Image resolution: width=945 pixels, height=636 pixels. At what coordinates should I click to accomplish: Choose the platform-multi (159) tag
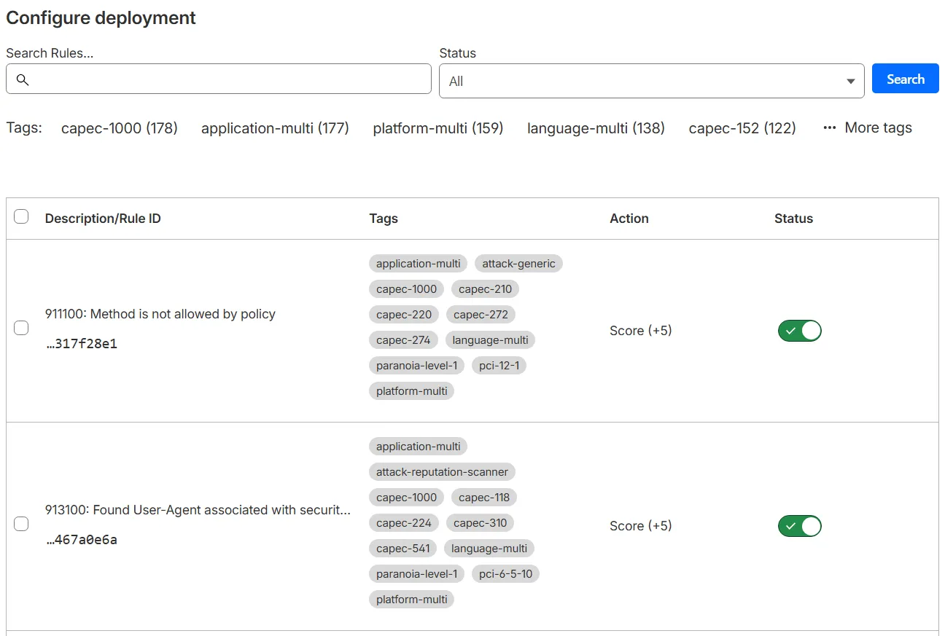[437, 127]
